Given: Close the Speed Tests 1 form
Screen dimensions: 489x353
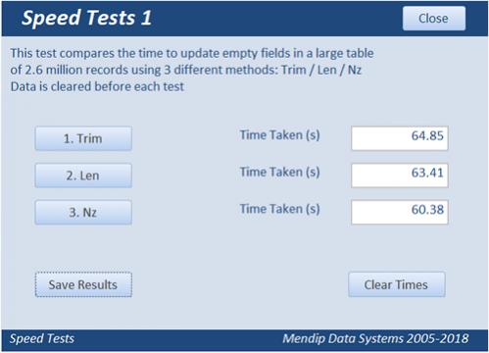Looking at the screenshot, I should [433, 19].
